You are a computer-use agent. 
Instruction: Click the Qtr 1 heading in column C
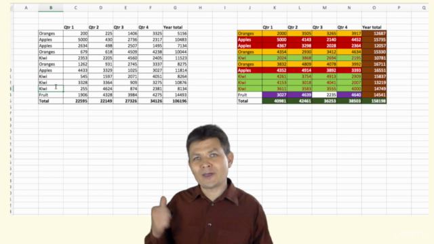click(69, 27)
